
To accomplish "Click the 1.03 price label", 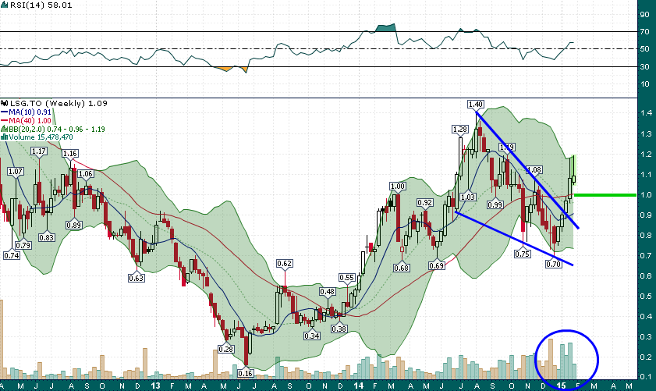I will click(468, 197).
